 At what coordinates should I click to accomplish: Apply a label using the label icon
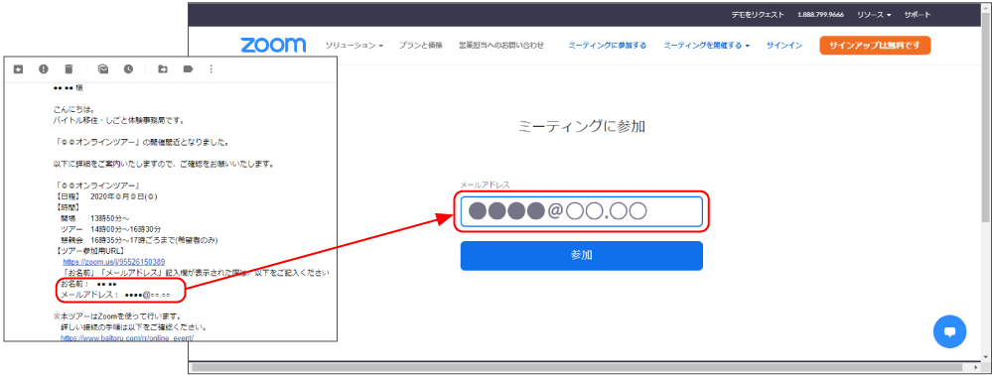tap(188, 68)
